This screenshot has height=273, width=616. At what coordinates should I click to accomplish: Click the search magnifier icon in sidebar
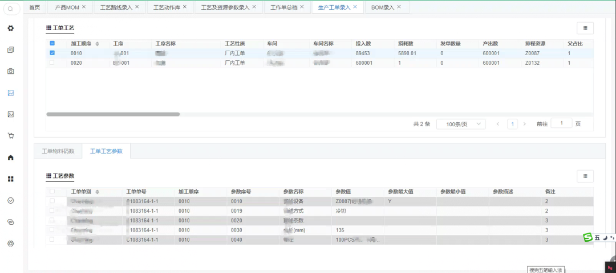coord(11,9)
